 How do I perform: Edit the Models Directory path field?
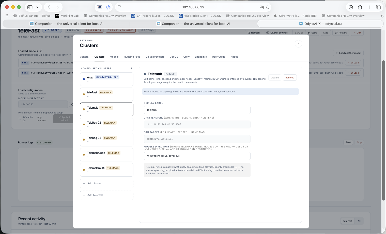coord(197,156)
